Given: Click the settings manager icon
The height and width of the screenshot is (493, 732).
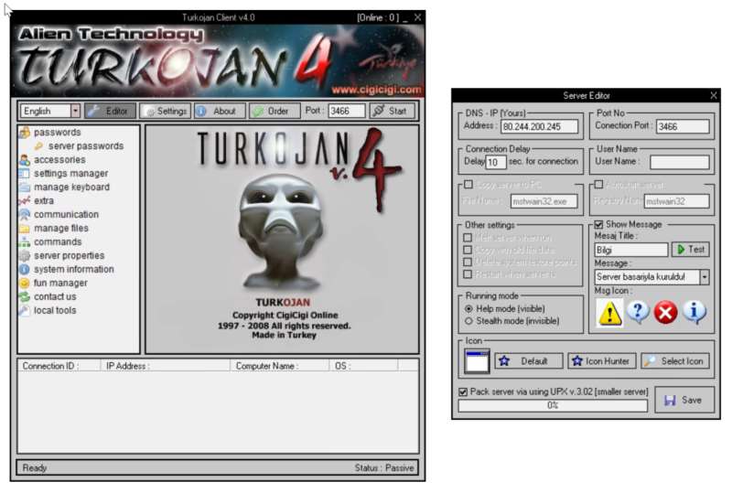Looking at the screenshot, I should pyautogui.click(x=25, y=174).
